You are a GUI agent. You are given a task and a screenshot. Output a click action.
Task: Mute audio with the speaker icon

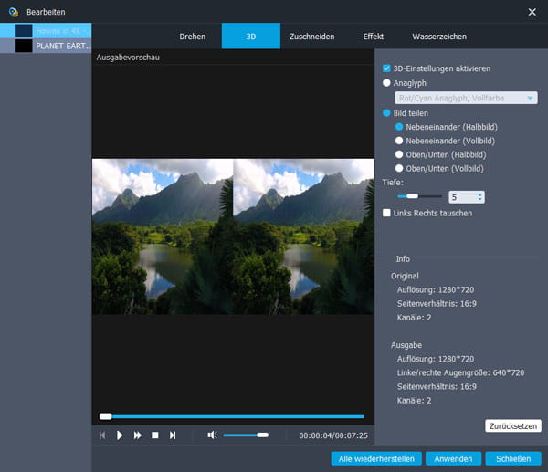(211, 435)
